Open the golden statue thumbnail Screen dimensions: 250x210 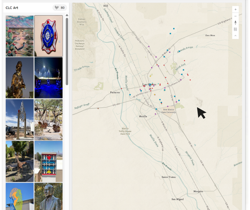(x=20, y=78)
